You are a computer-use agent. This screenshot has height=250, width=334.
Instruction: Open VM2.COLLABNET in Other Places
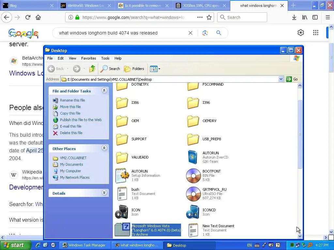[x=73, y=158]
